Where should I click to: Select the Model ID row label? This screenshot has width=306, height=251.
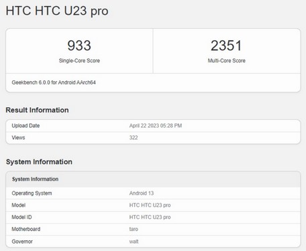(x=21, y=217)
